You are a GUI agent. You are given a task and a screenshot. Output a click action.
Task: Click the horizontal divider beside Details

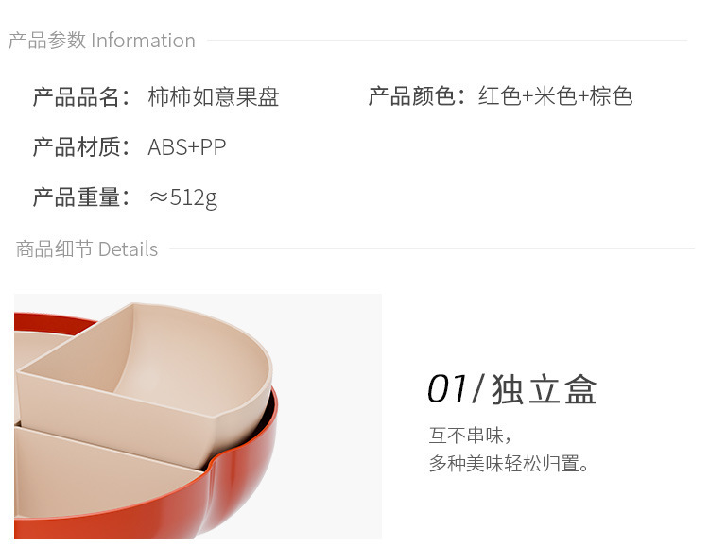[432, 248]
